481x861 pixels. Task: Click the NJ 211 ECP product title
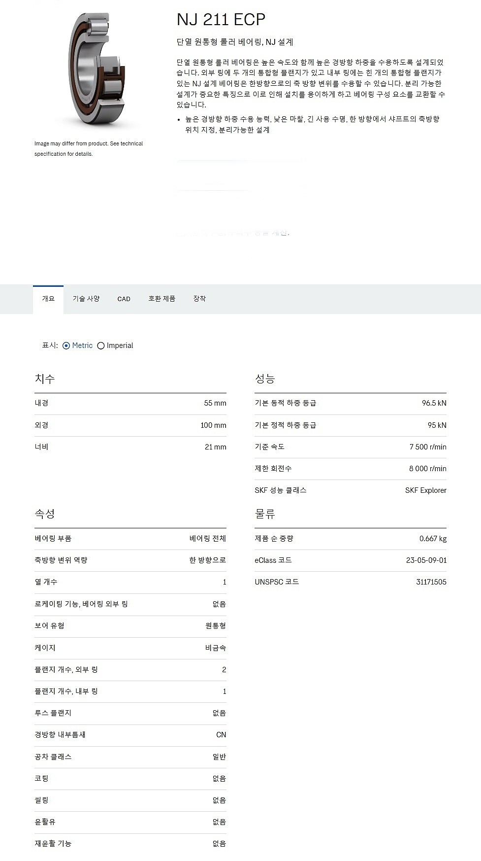pos(221,19)
